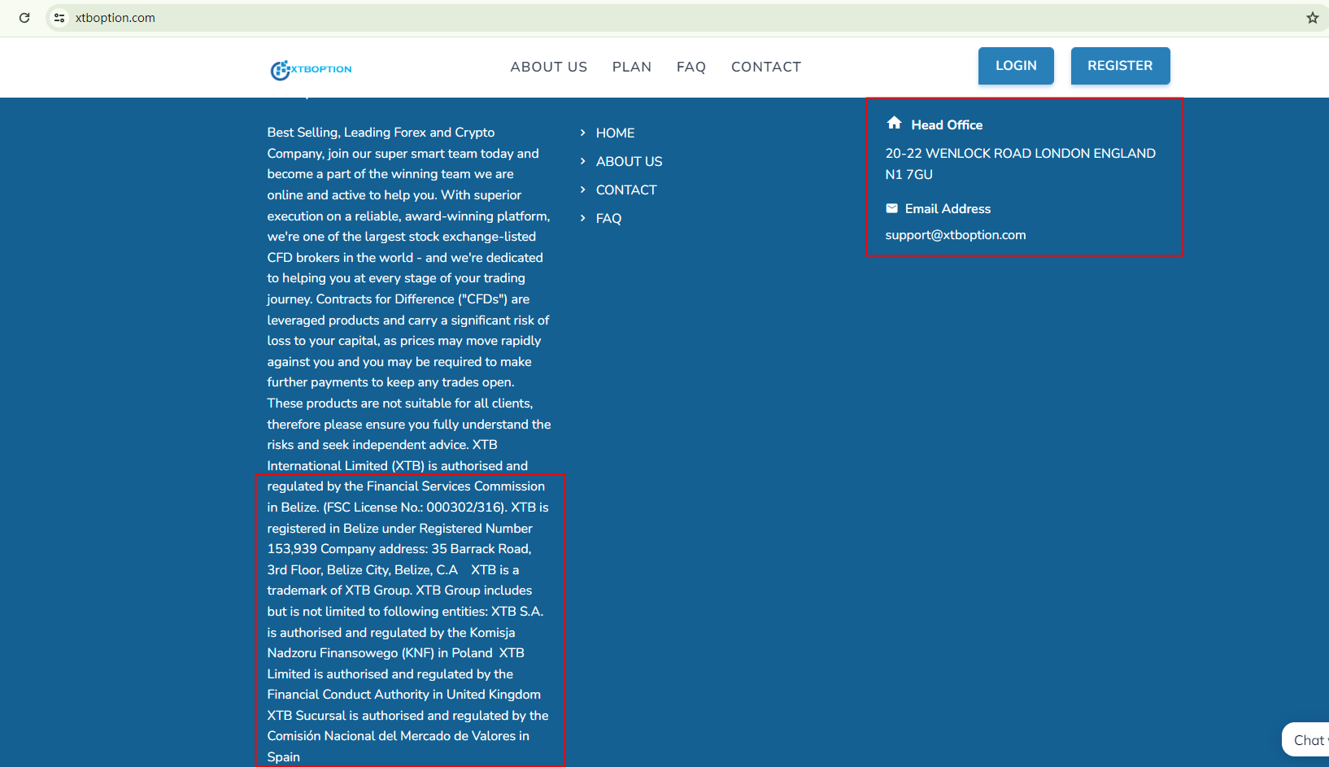1329x767 pixels.
Task: Reload the page with the browser refresh icon
Action: point(24,18)
